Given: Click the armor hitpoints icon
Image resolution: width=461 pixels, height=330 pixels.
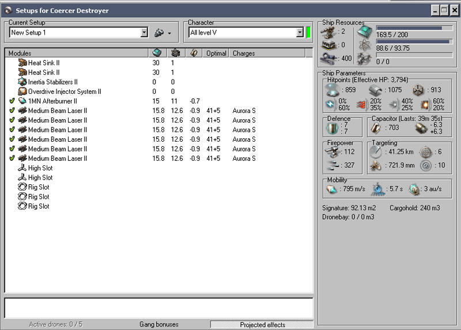Looking at the screenshot, I should pos(376,90).
